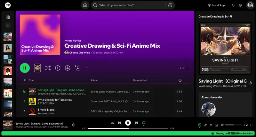This screenshot has width=256, height=137.
Task: Click the artist avatar under About the artist
Action: point(209,109)
